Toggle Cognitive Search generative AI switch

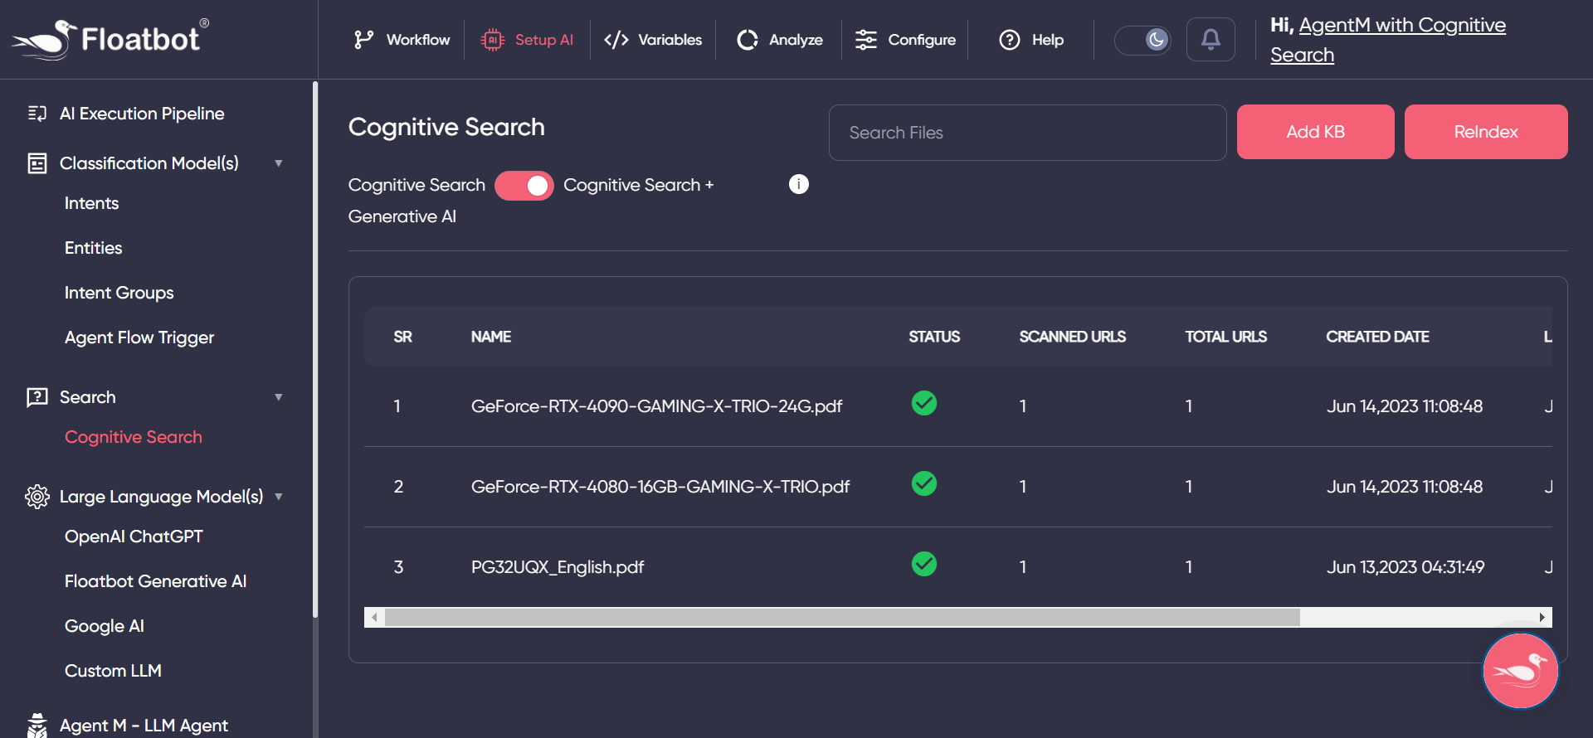coord(524,186)
